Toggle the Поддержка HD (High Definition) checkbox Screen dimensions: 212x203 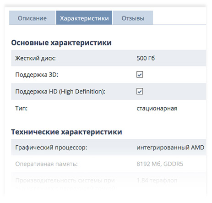140,91
